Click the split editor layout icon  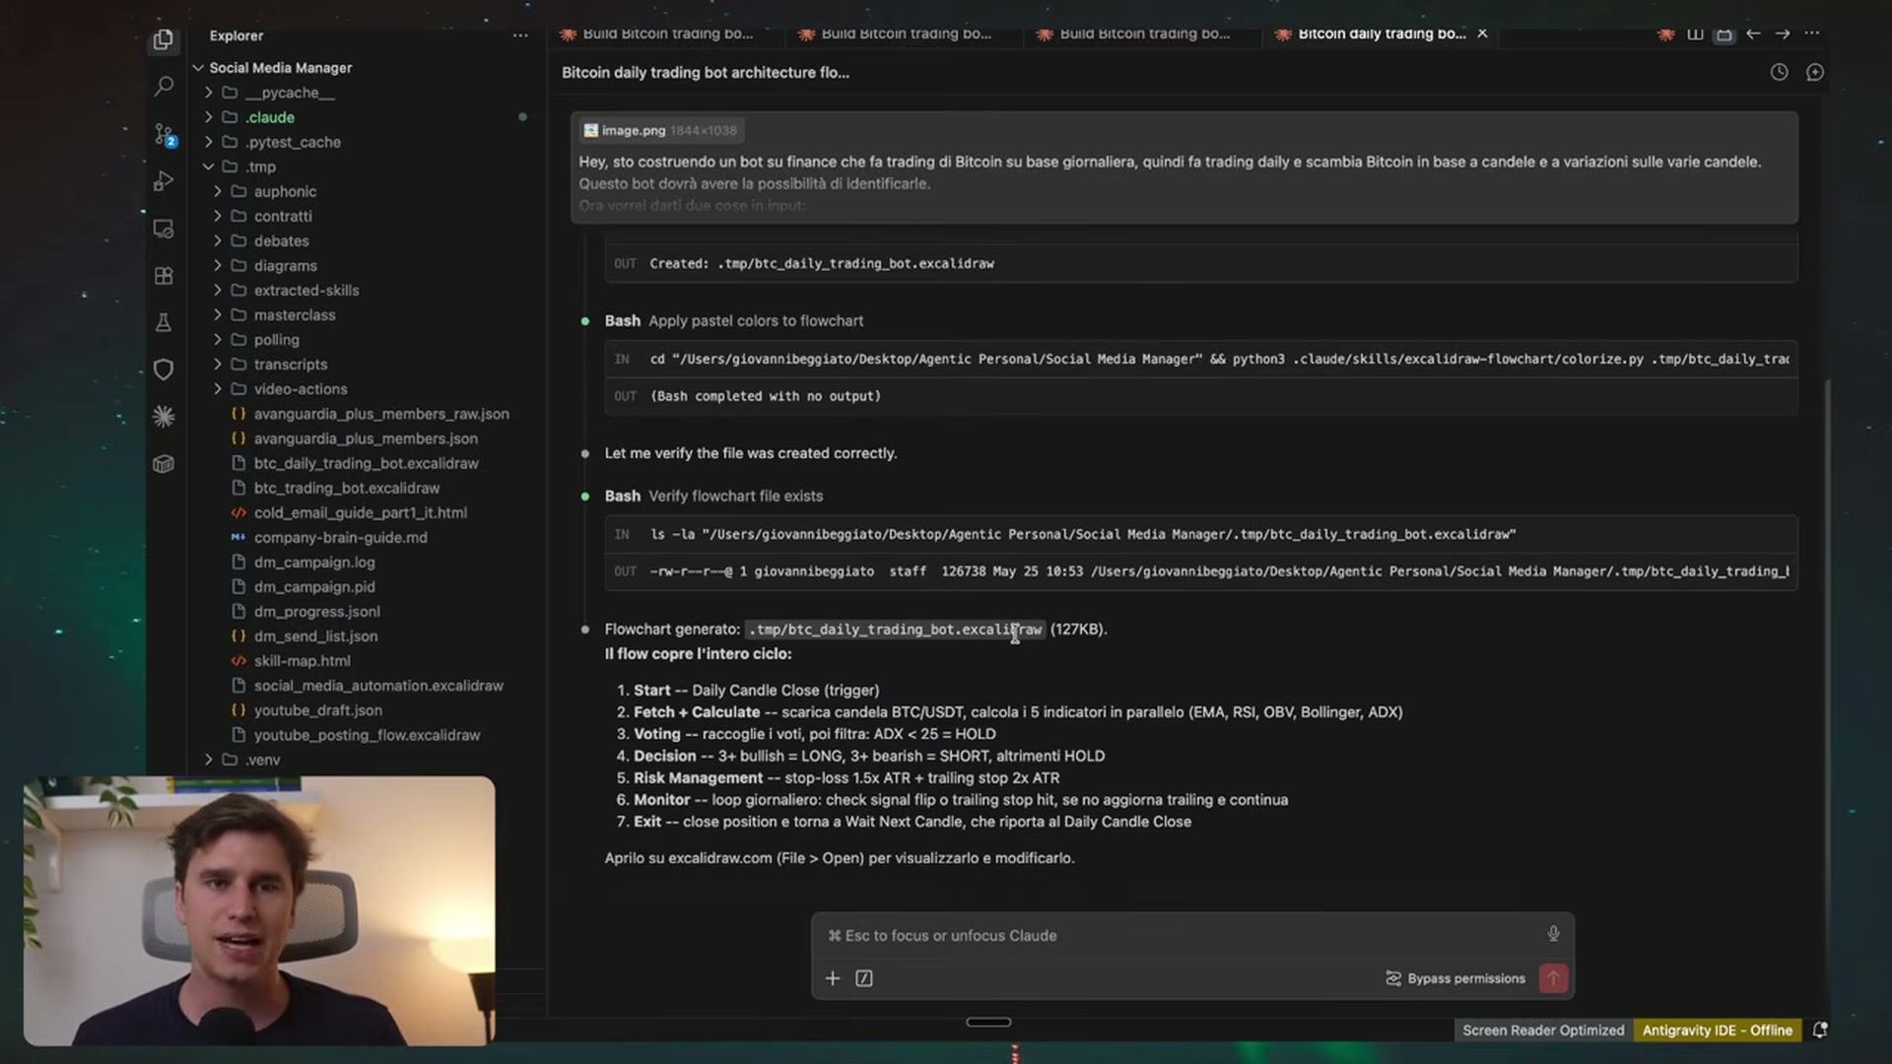[x=1695, y=33]
